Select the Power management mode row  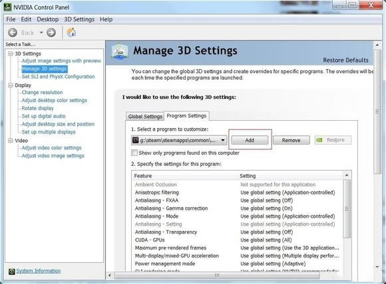238,263
